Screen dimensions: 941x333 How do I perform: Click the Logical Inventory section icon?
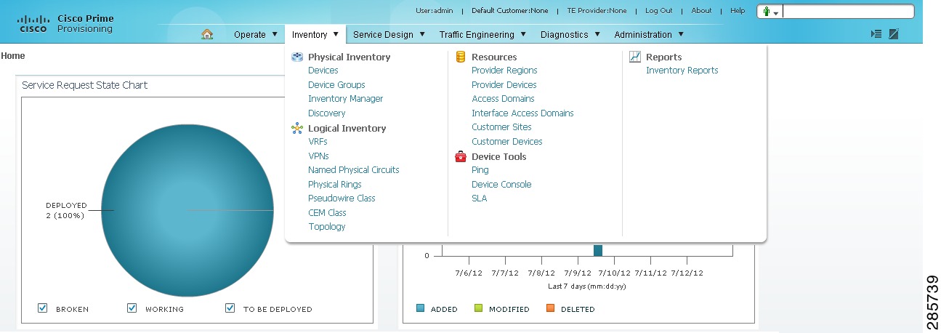pos(296,128)
